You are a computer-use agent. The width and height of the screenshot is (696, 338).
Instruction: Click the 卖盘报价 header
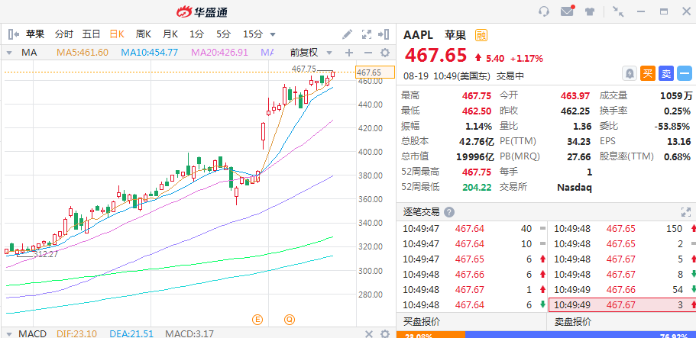pyautogui.click(x=573, y=321)
